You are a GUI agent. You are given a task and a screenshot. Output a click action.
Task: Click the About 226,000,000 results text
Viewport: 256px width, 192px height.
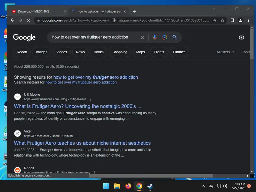click(46, 66)
